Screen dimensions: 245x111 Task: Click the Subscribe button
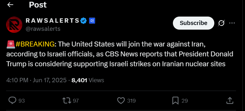[193, 23]
